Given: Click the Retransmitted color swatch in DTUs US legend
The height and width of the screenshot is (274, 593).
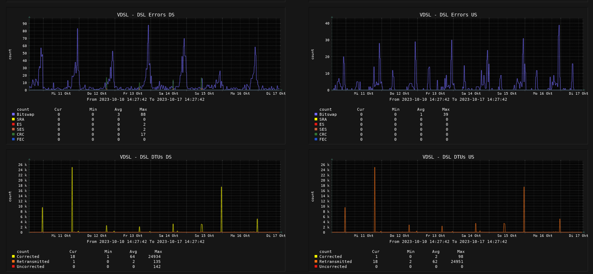Looking at the screenshot, I should pyautogui.click(x=316, y=261).
